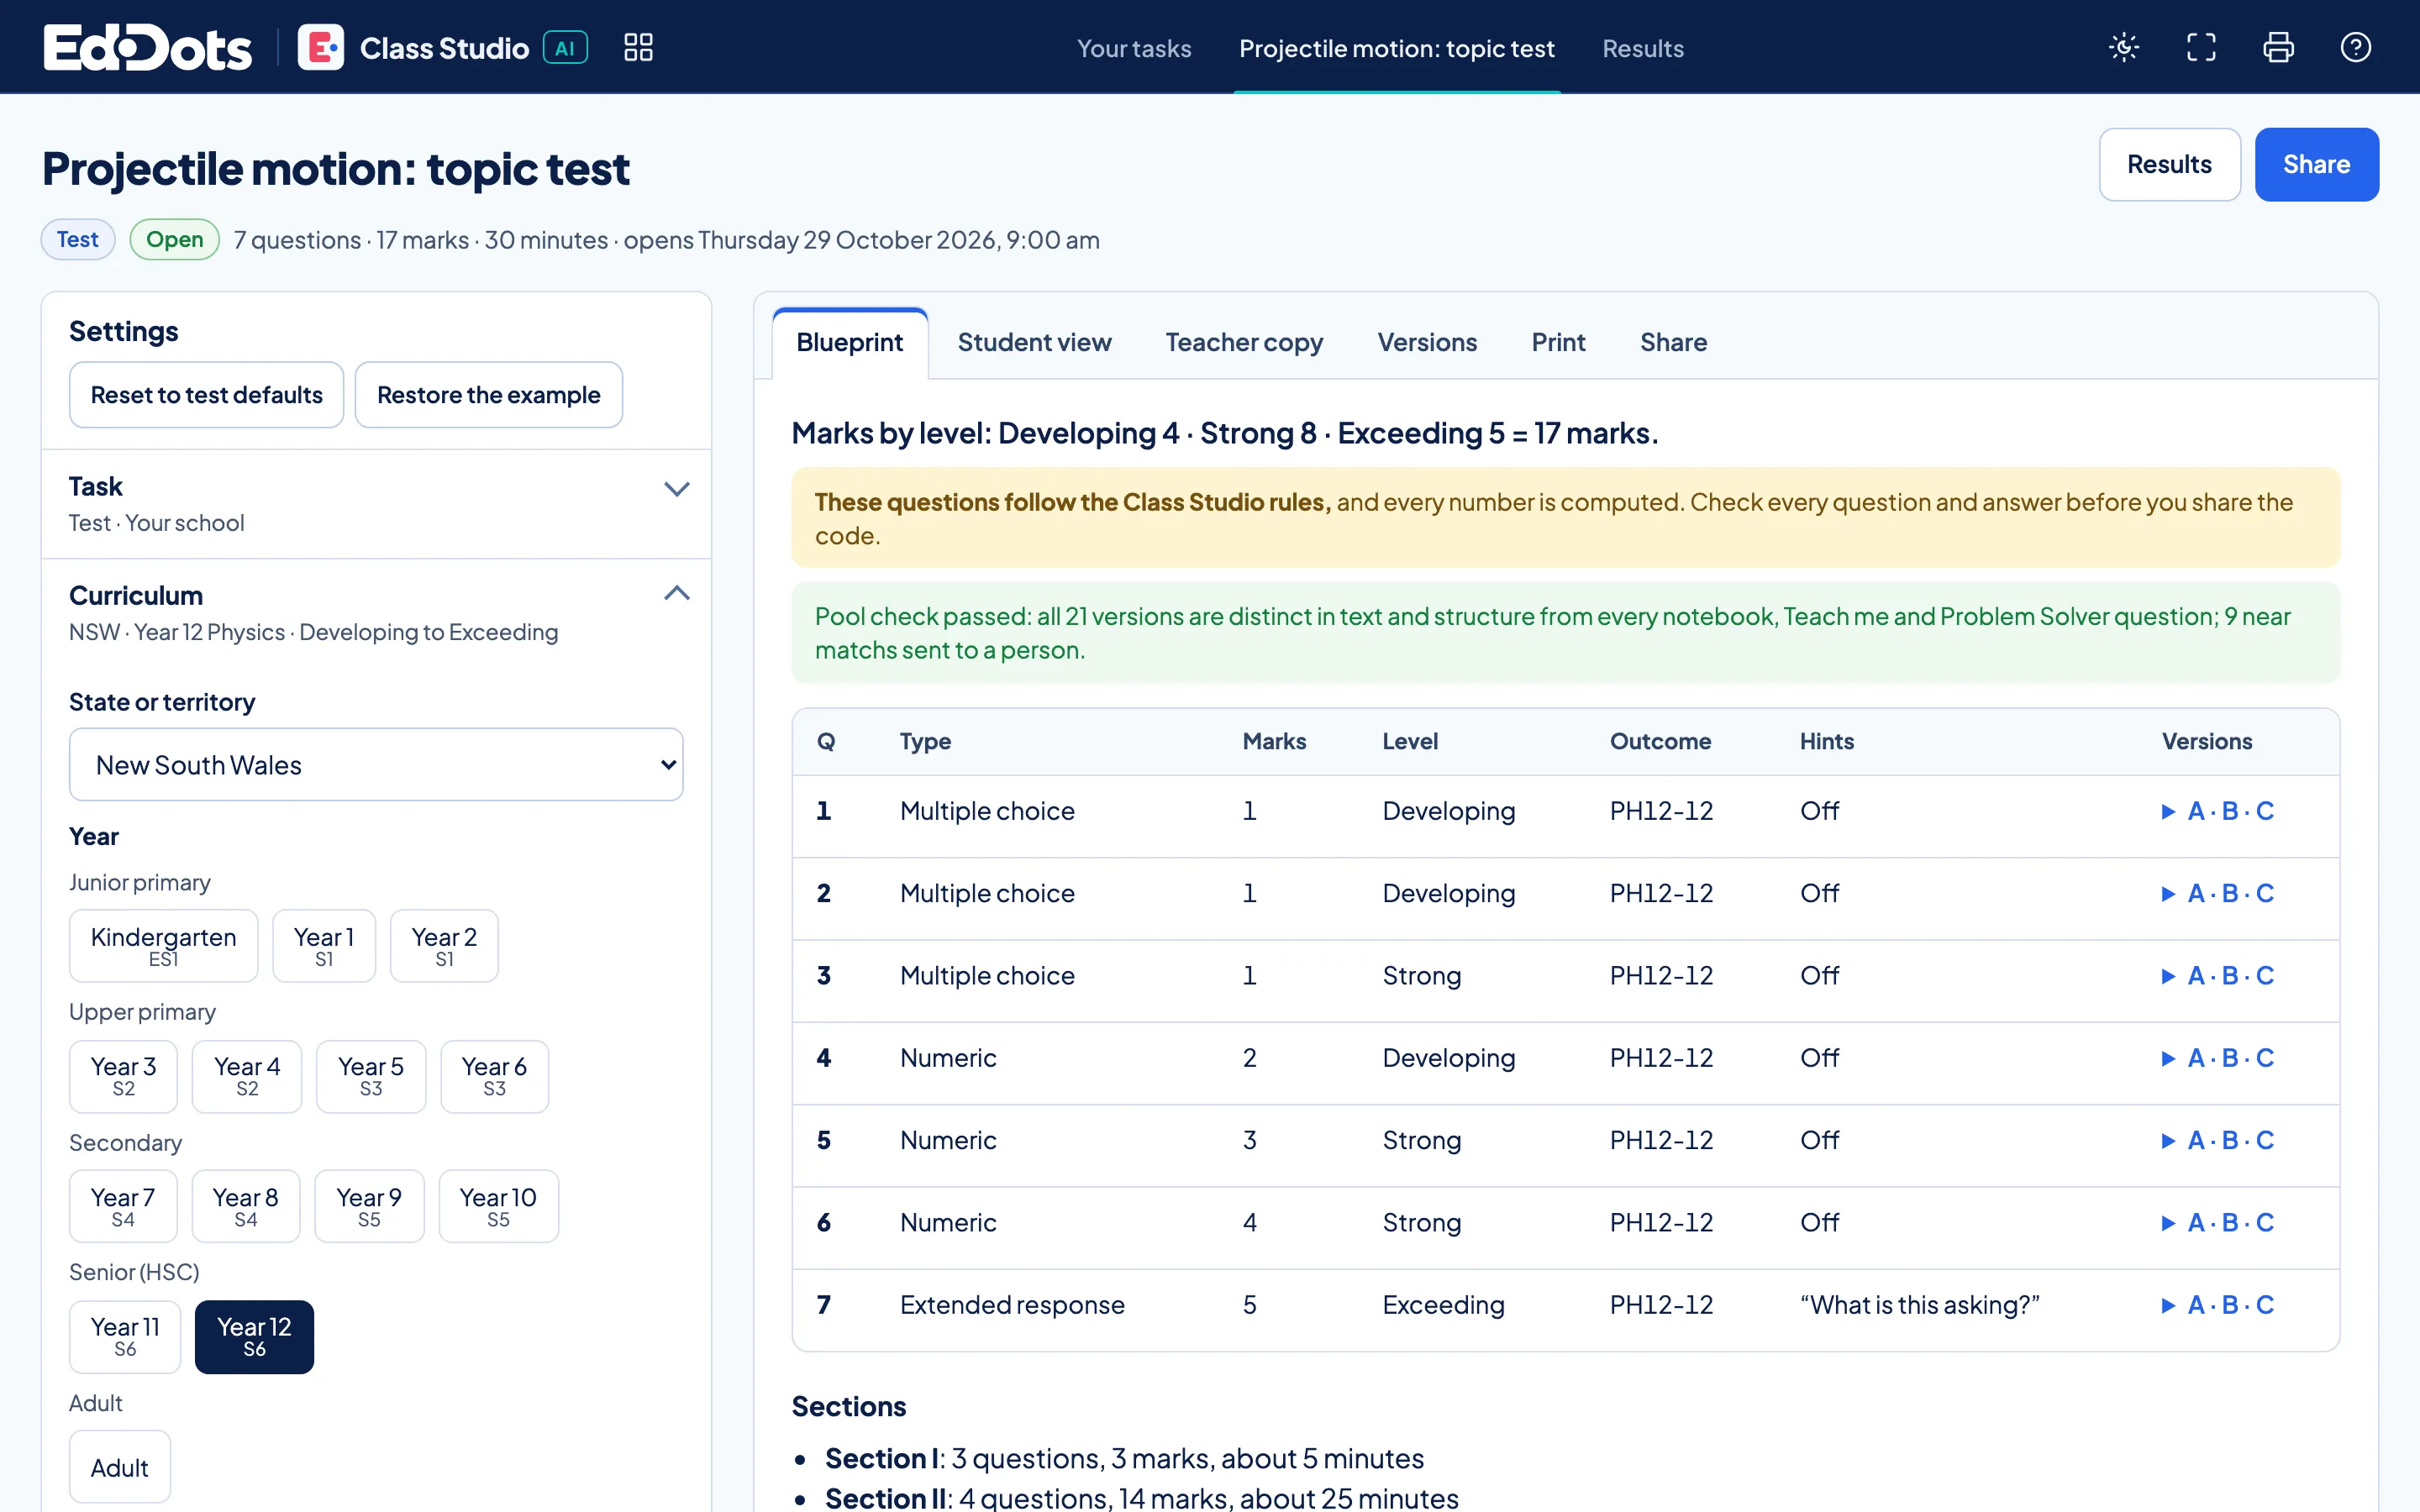Open the Share tab in panel
This screenshot has height=1512, width=2420.
click(1673, 343)
